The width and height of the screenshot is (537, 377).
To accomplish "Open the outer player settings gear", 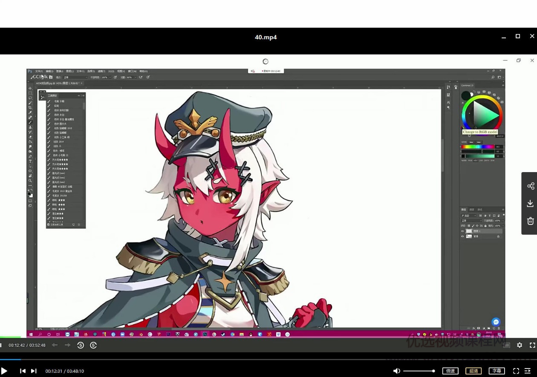I will [x=519, y=345].
